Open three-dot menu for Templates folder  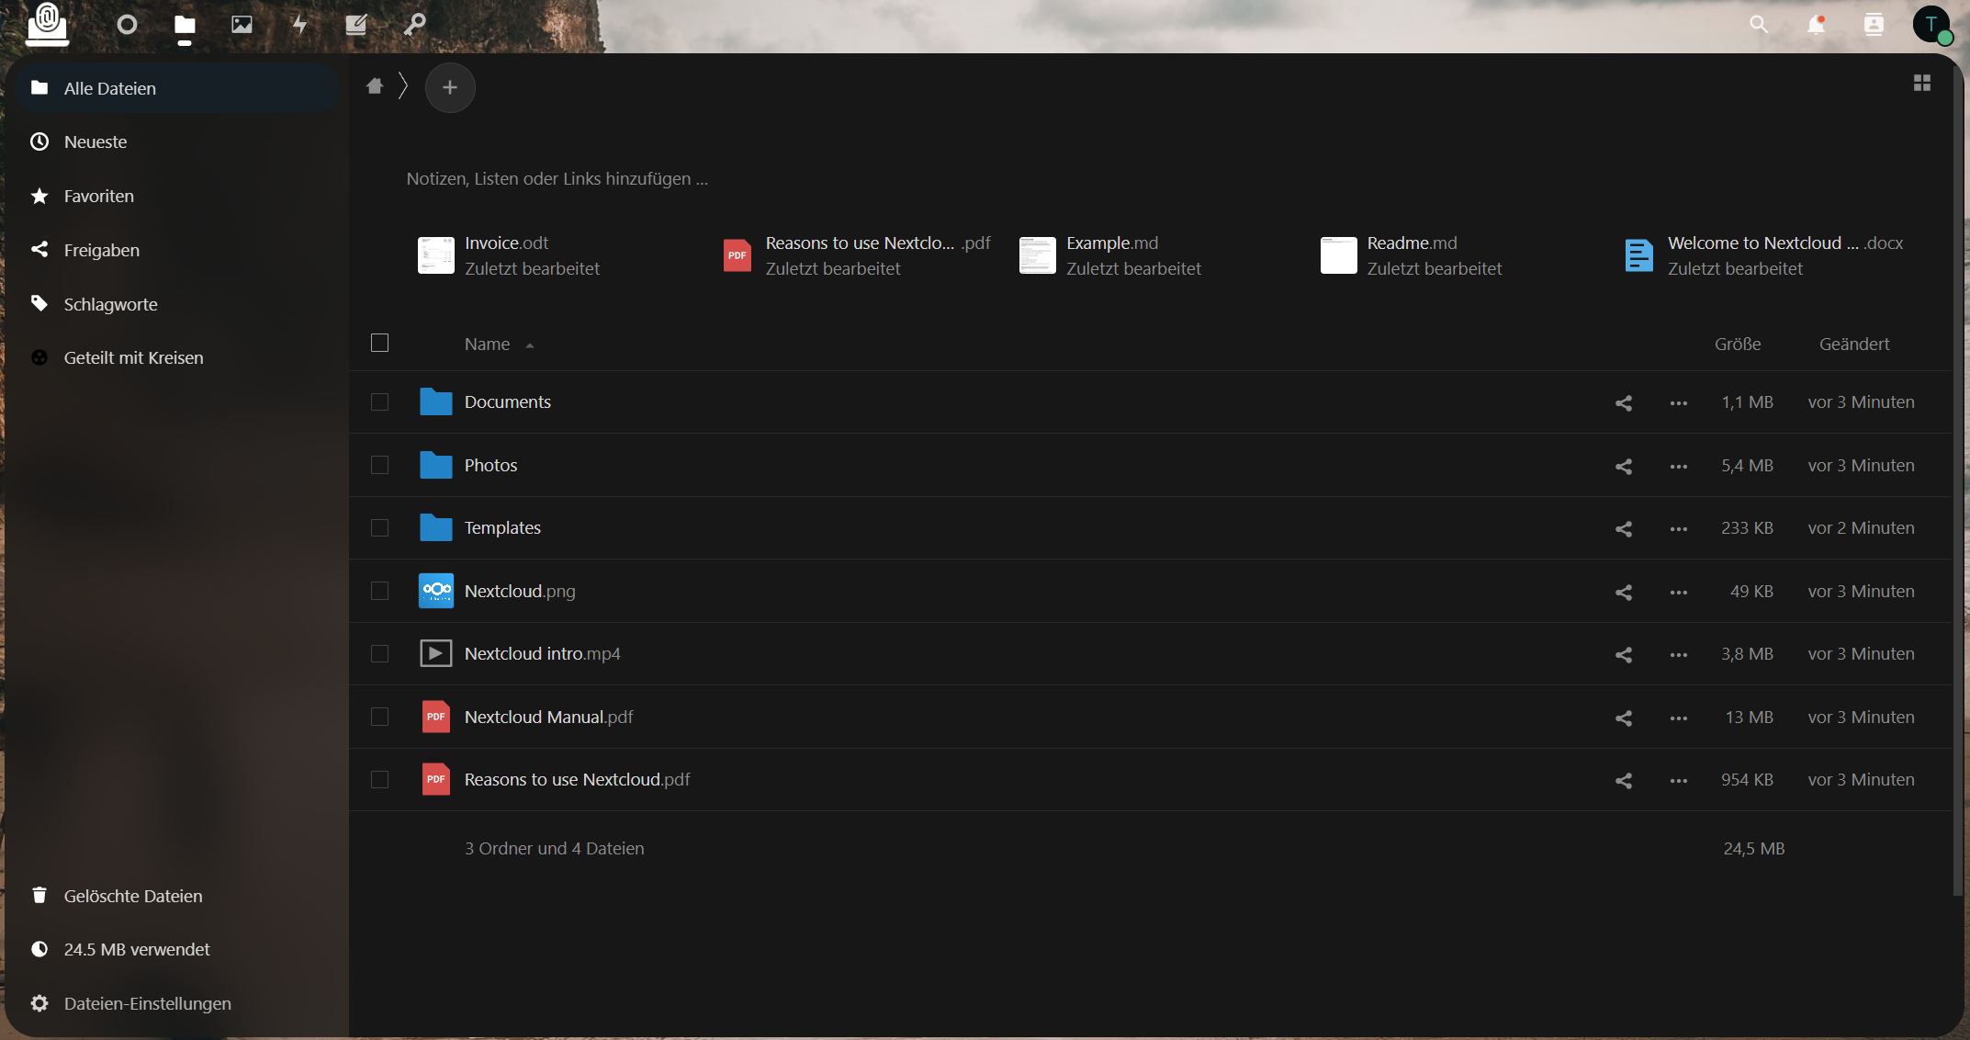1679,529
